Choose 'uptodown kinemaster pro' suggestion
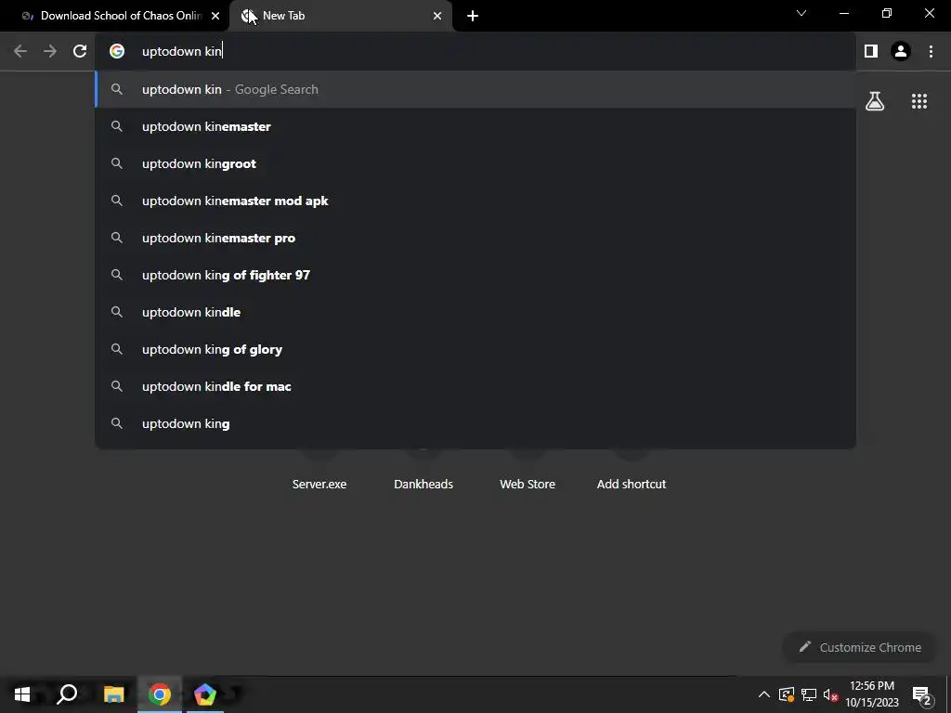The image size is (951, 713). [475, 238]
